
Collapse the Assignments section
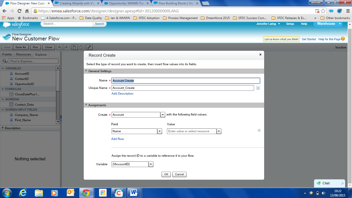[86, 105]
